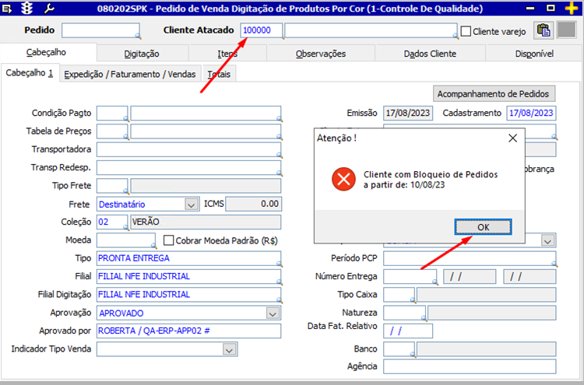Viewport: 584px width, 385px height.
Task: Open lookup icon on Moeda field
Action: 153,246
